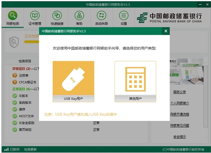Select the IE版本 item
Viewport: 211px width, 153px height.
tap(23, 96)
